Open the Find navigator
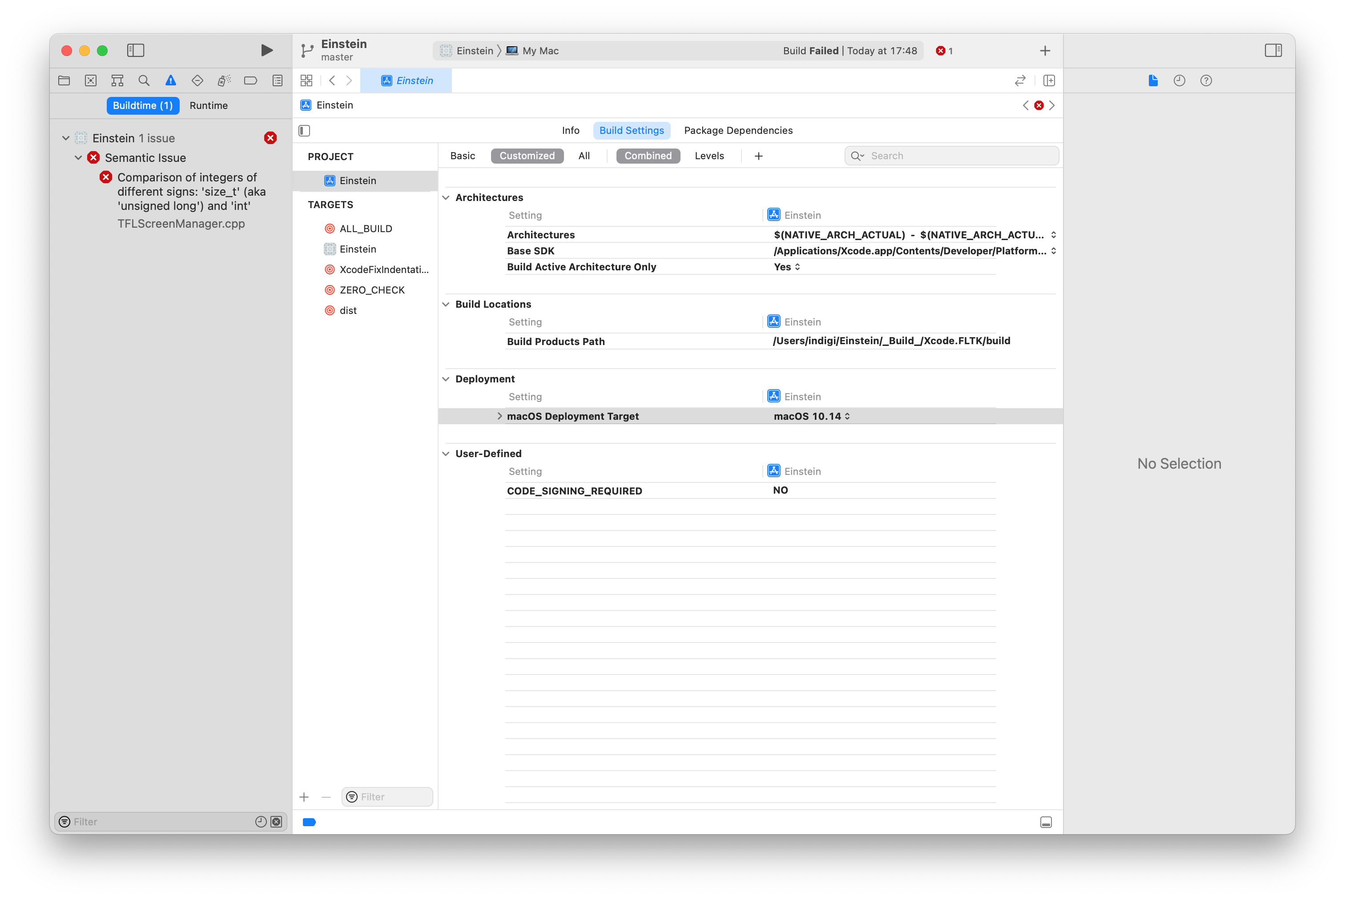The height and width of the screenshot is (900, 1345). point(144,80)
